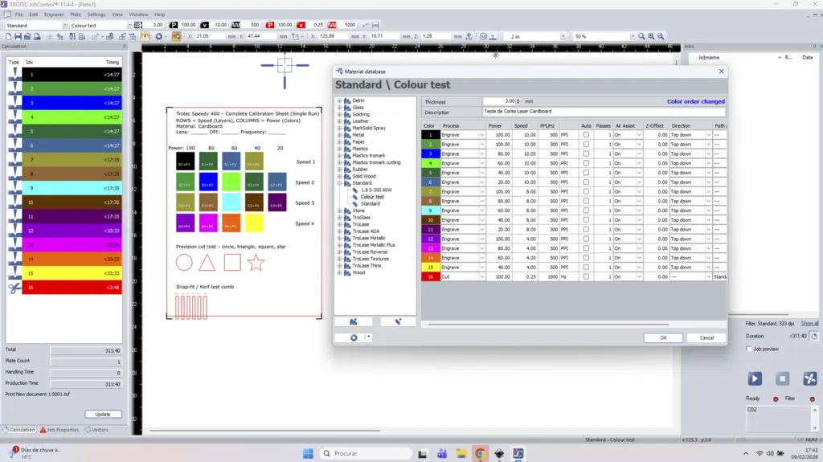This screenshot has height=462, width=823.
Task: Expand the Wood material group
Action: pos(339,272)
